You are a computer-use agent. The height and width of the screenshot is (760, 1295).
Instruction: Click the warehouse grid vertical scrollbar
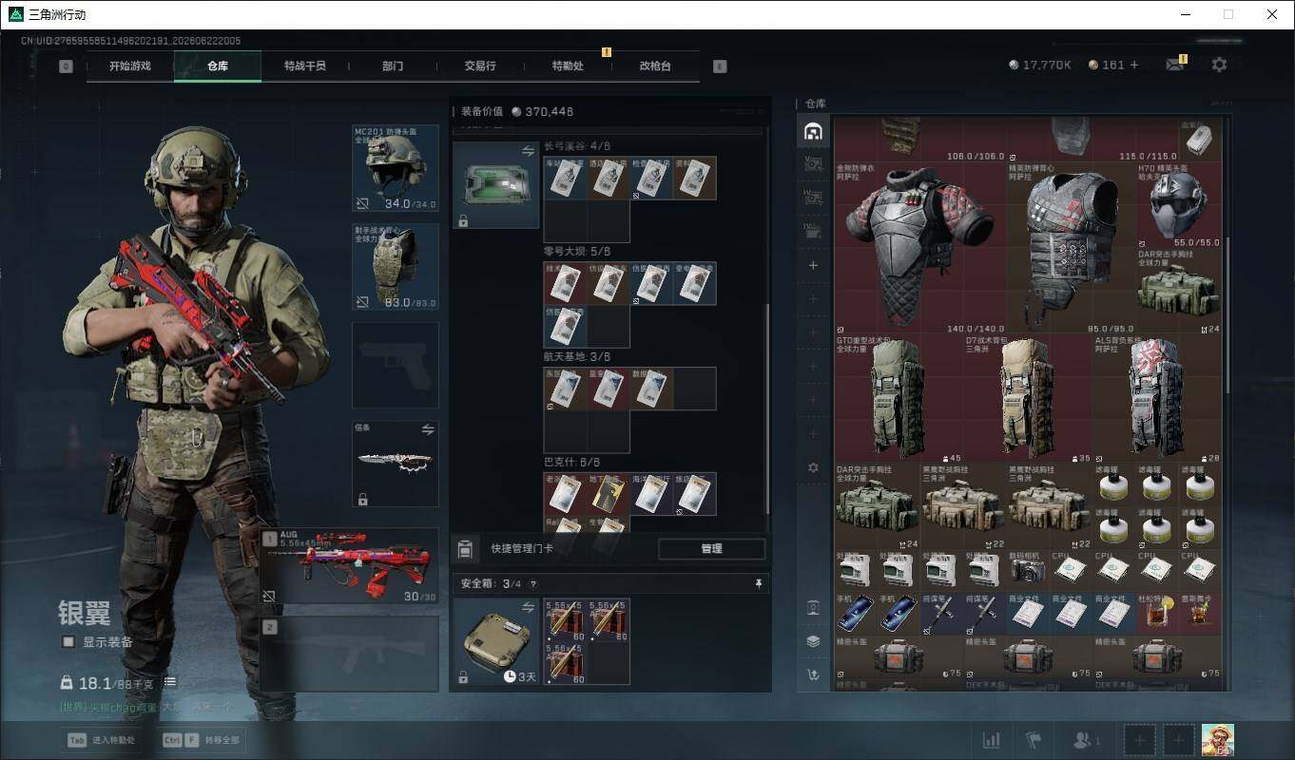pyautogui.click(x=1227, y=313)
